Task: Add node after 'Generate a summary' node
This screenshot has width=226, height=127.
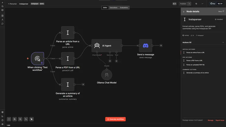Action: coord(83,85)
